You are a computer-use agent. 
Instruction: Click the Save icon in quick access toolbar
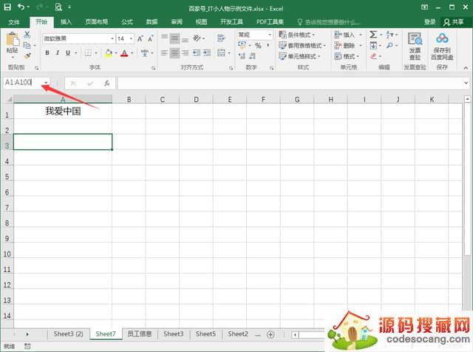8,7
